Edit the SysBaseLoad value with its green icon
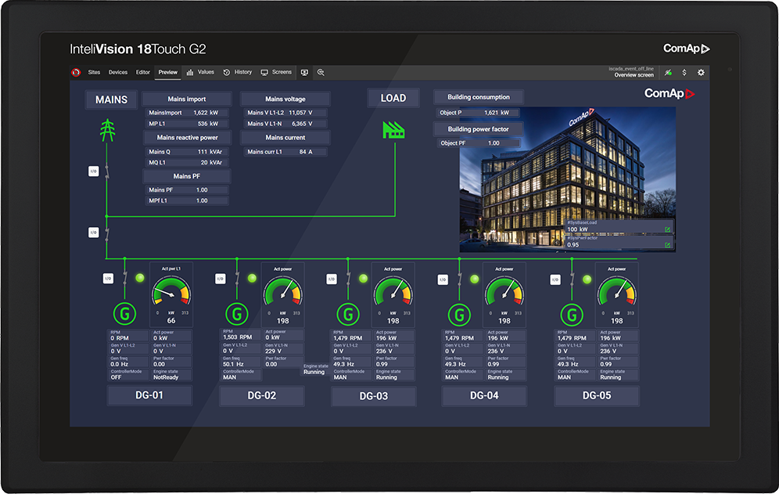The image size is (779, 494). (667, 229)
